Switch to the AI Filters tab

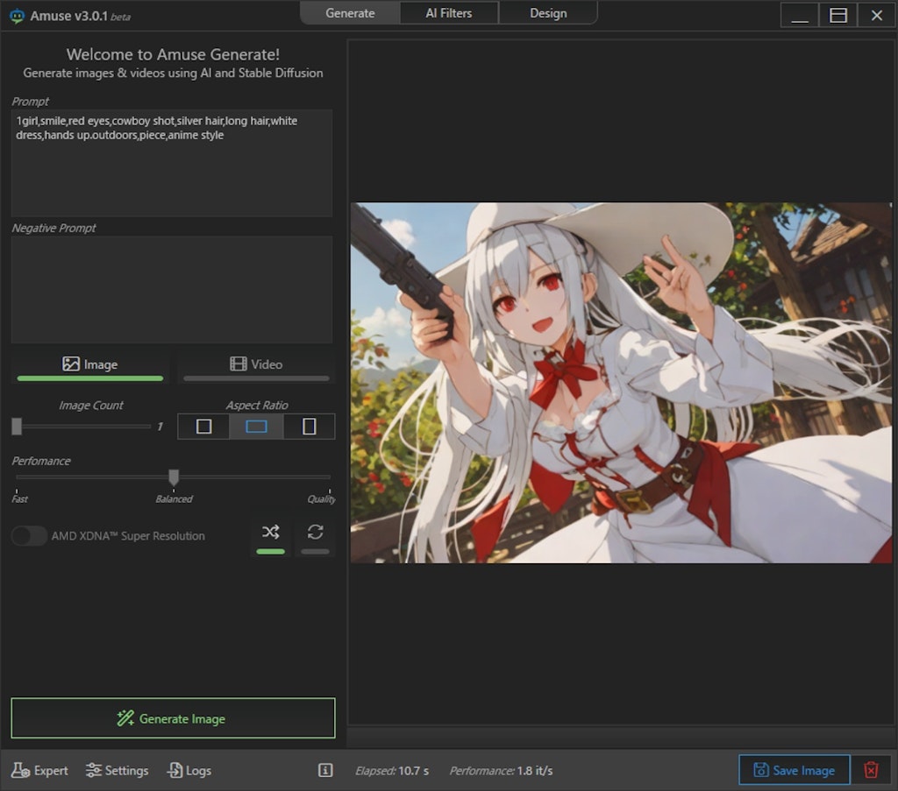(449, 13)
